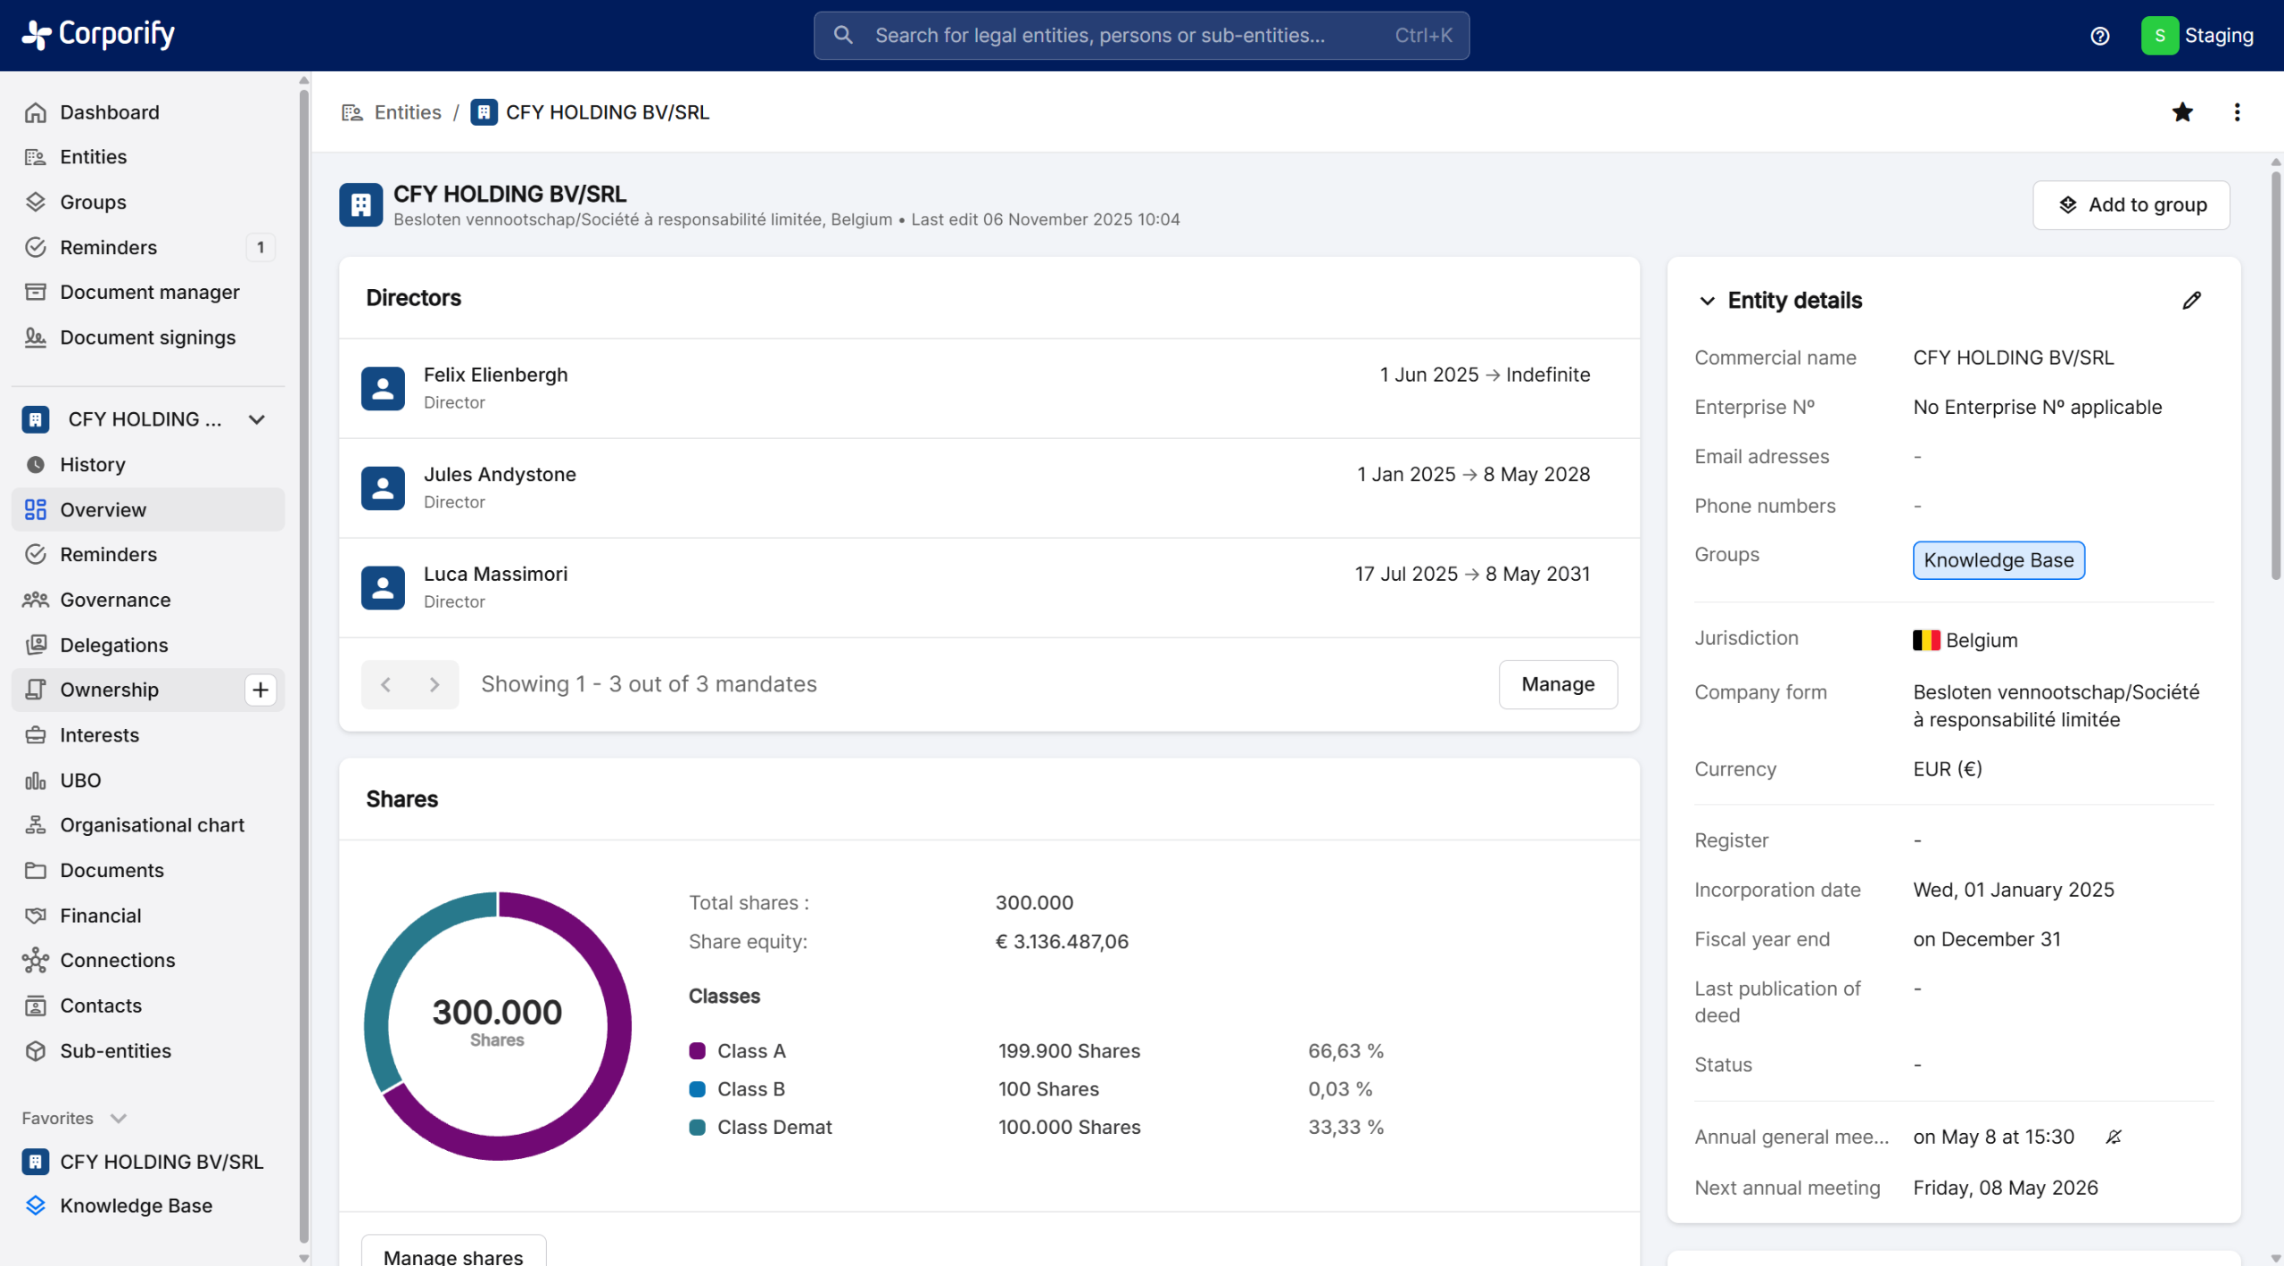Expand the CFY HOLDING entity dropdown
Image resolution: width=2284 pixels, height=1266 pixels.
257,419
